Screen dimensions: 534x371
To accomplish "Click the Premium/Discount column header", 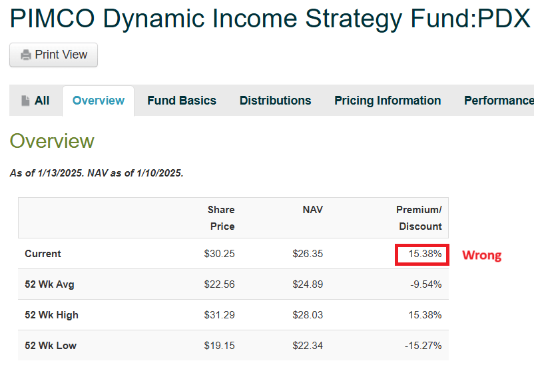I will point(419,218).
